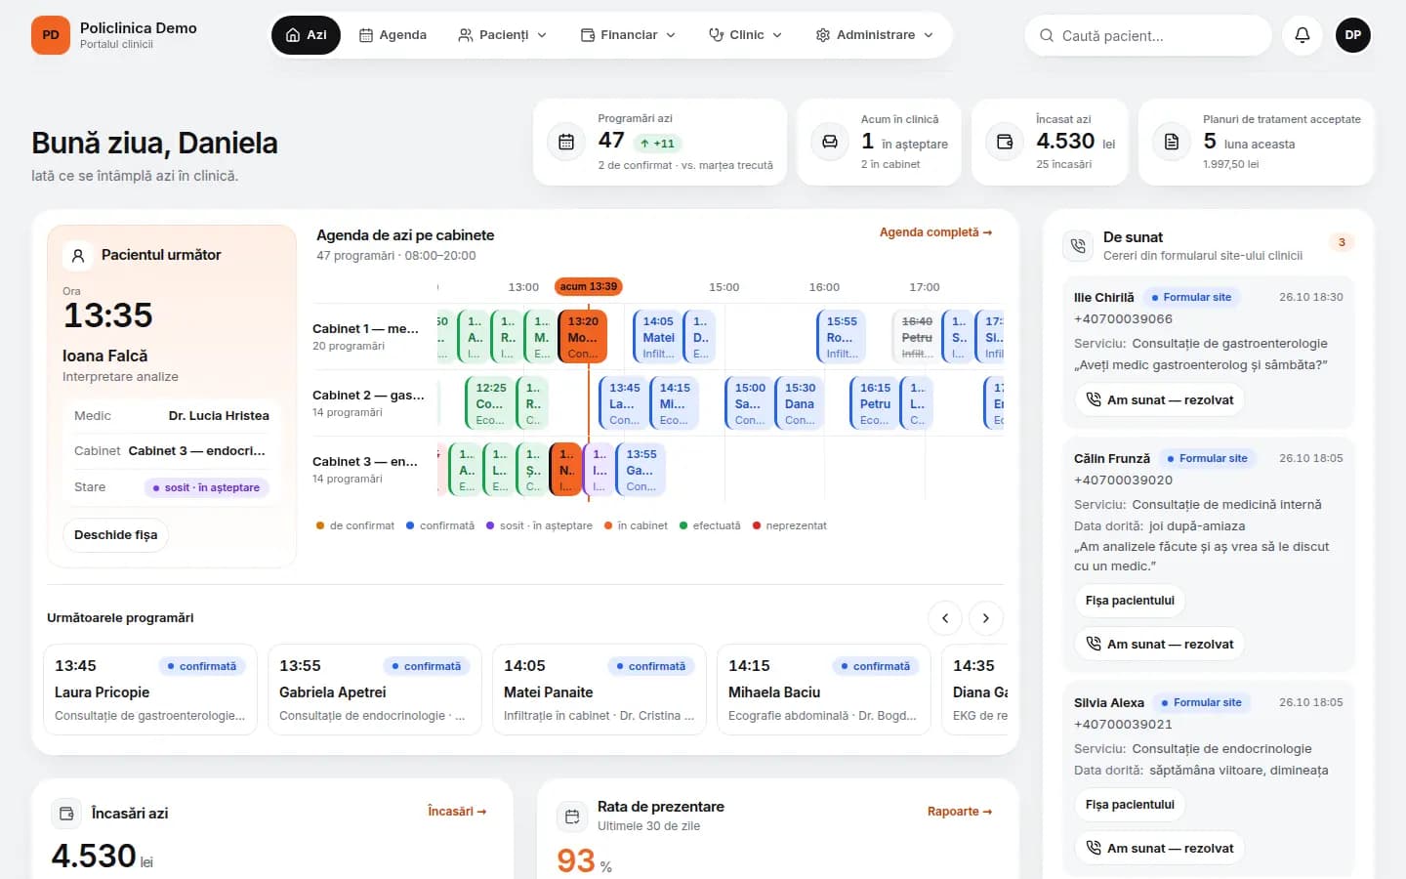The image size is (1406, 879).
Task: Select the 13:55 appointment block in Cabinet 3
Action: [641, 470]
